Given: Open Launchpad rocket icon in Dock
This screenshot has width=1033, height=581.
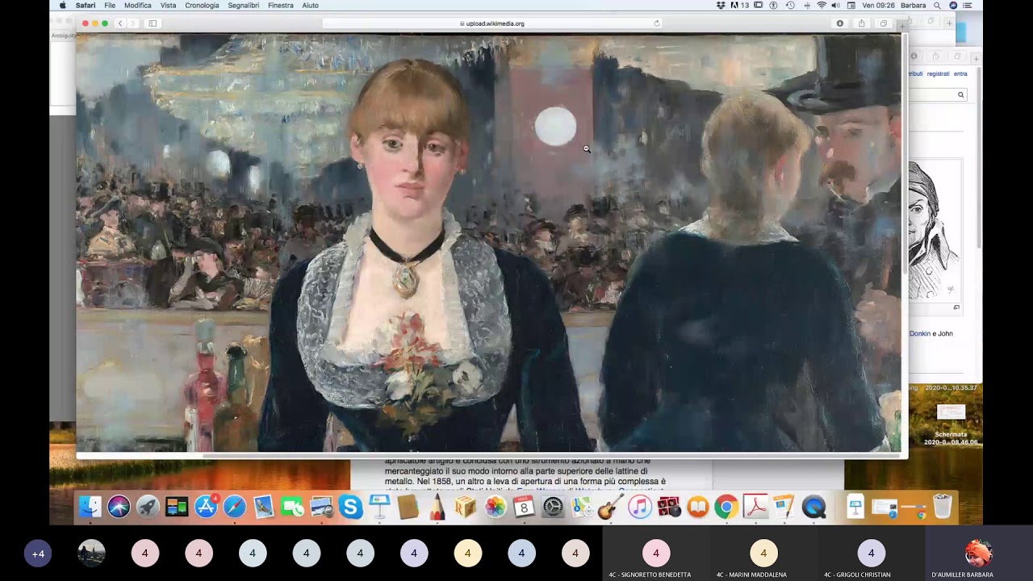Looking at the screenshot, I should 148,507.
